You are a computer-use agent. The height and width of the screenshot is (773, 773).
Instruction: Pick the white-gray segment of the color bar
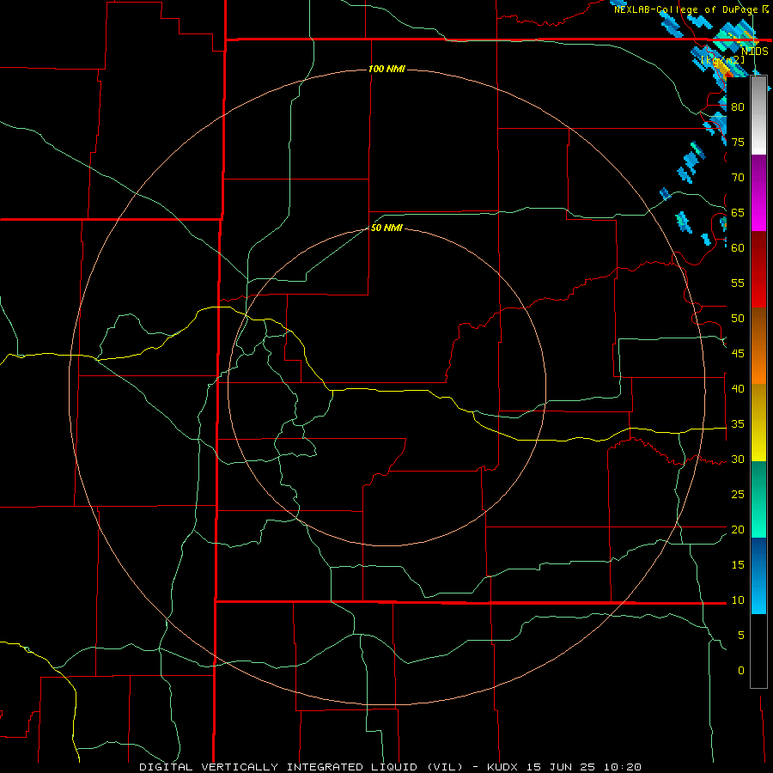(758, 116)
